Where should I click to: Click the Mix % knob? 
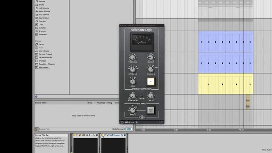pyautogui.click(x=151, y=96)
